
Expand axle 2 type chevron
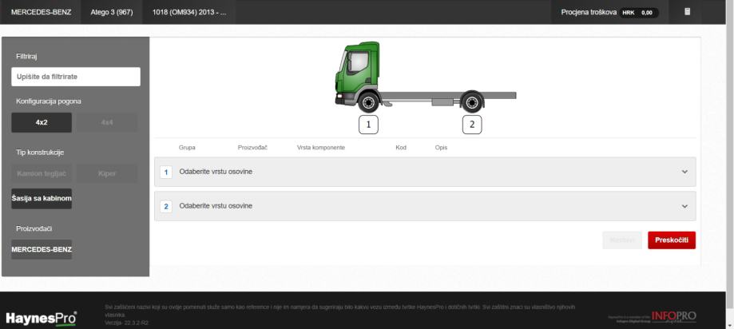pyautogui.click(x=684, y=206)
